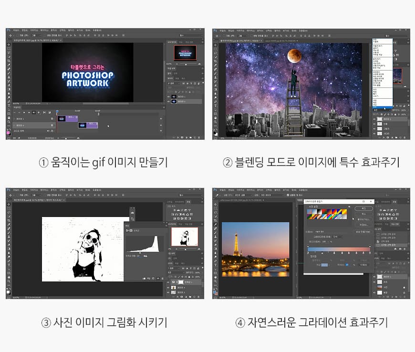The height and width of the screenshot is (352, 415).
Task: Open the Auto-Select 그룹 dropdown in neon artwork window
Action: pyautogui.click(x=36, y=35)
